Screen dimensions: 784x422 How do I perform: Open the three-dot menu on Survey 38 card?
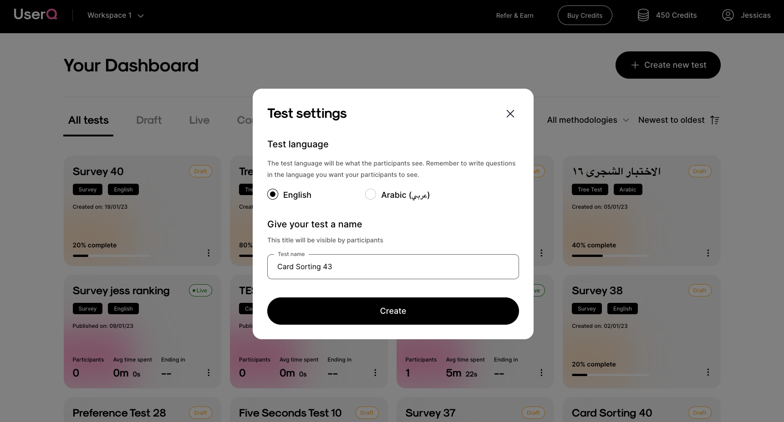tap(708, 372)
